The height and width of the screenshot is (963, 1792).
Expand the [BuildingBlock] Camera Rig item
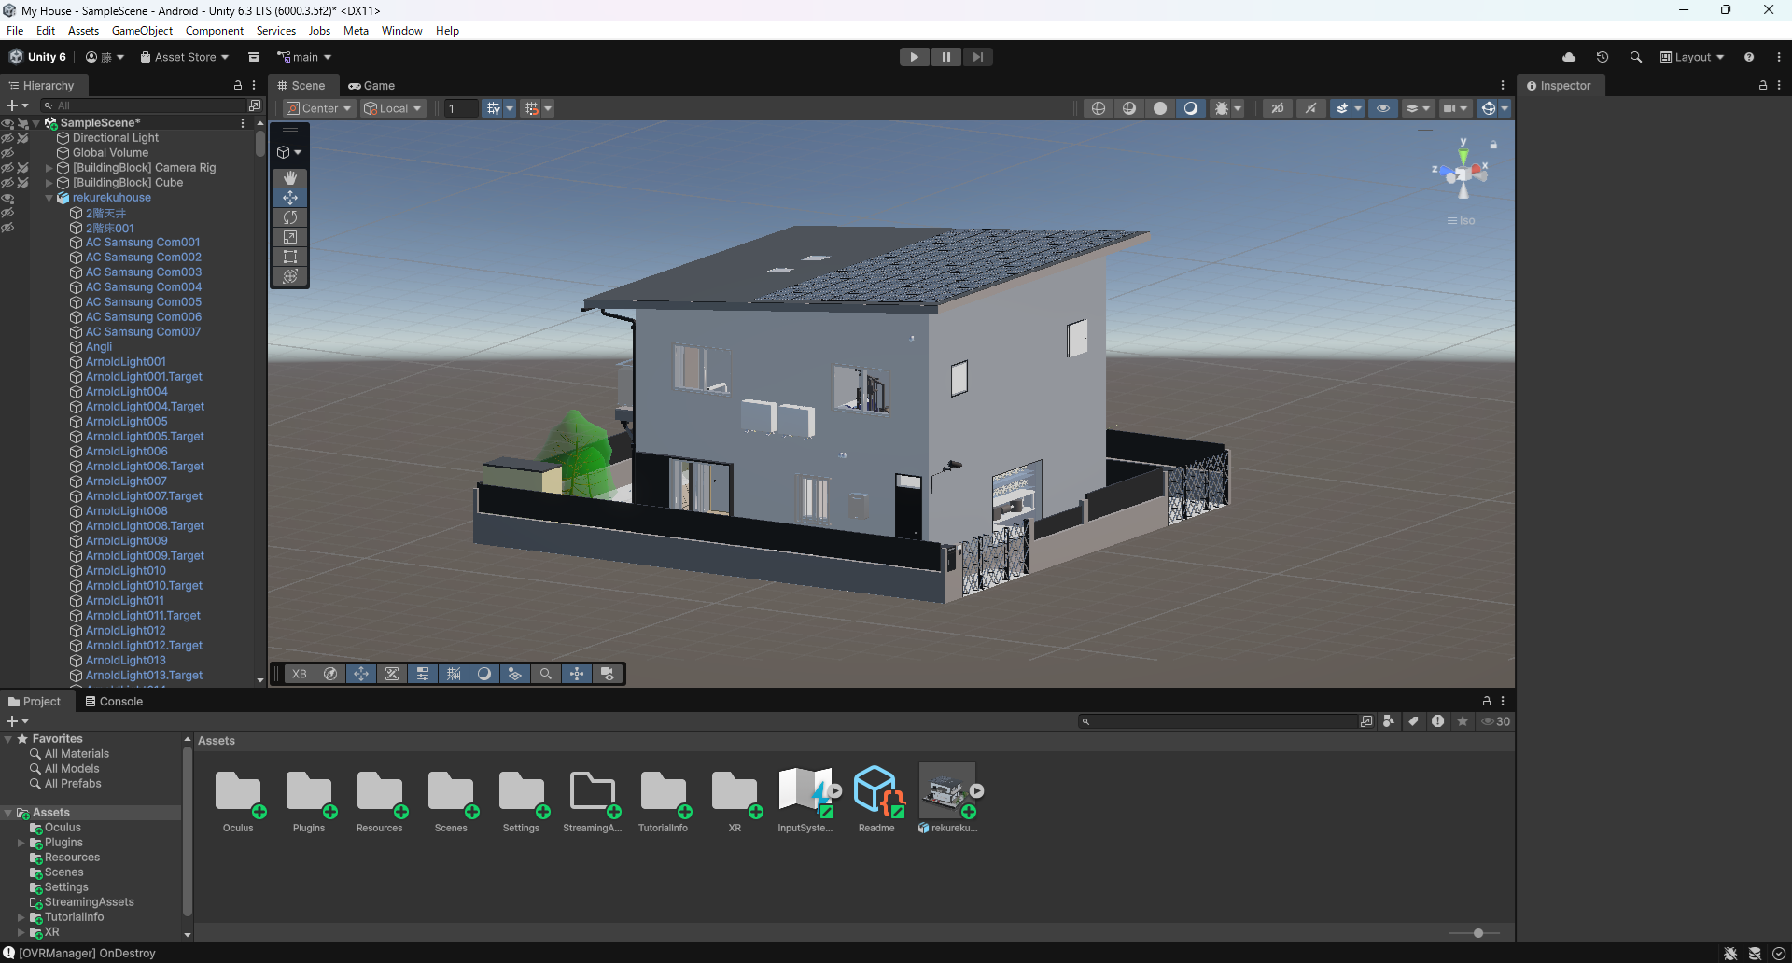(x=49, y=167)
